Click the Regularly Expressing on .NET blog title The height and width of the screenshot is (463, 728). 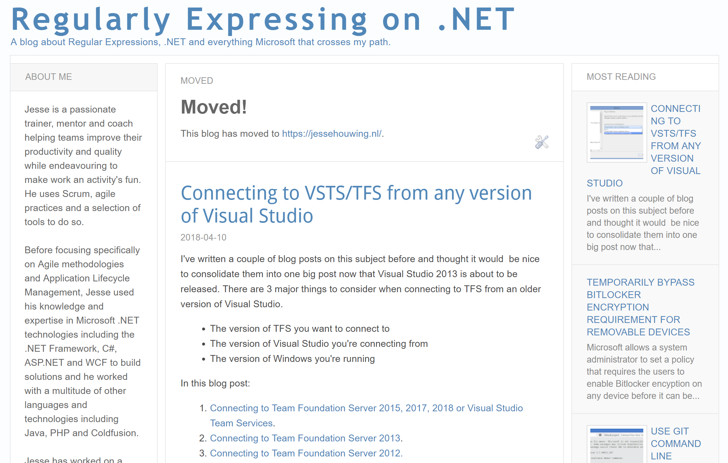263,20
